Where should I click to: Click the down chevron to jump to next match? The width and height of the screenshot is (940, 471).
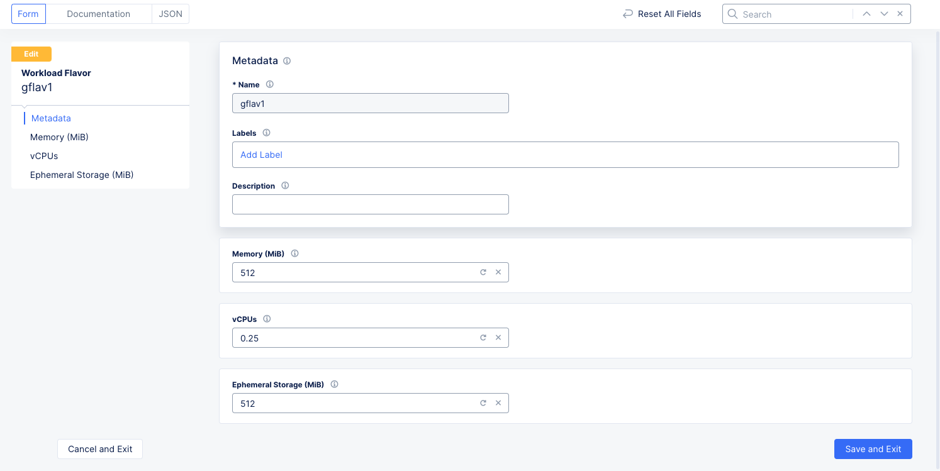[883, 13]
